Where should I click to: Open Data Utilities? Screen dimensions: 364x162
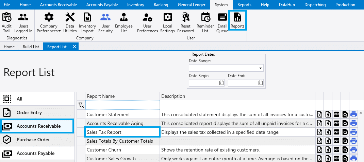click(x=70, y=22)
